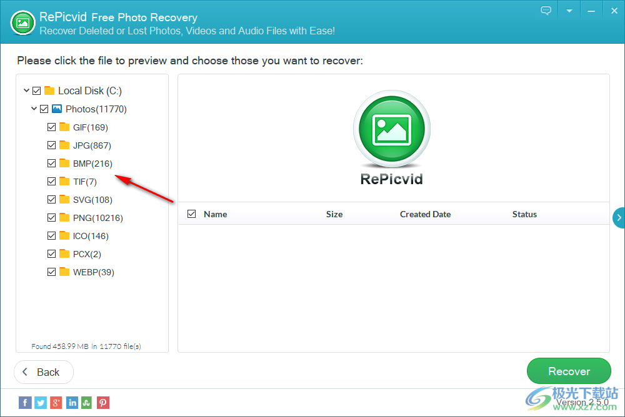Select PNG(10216) in file tree

98,218
